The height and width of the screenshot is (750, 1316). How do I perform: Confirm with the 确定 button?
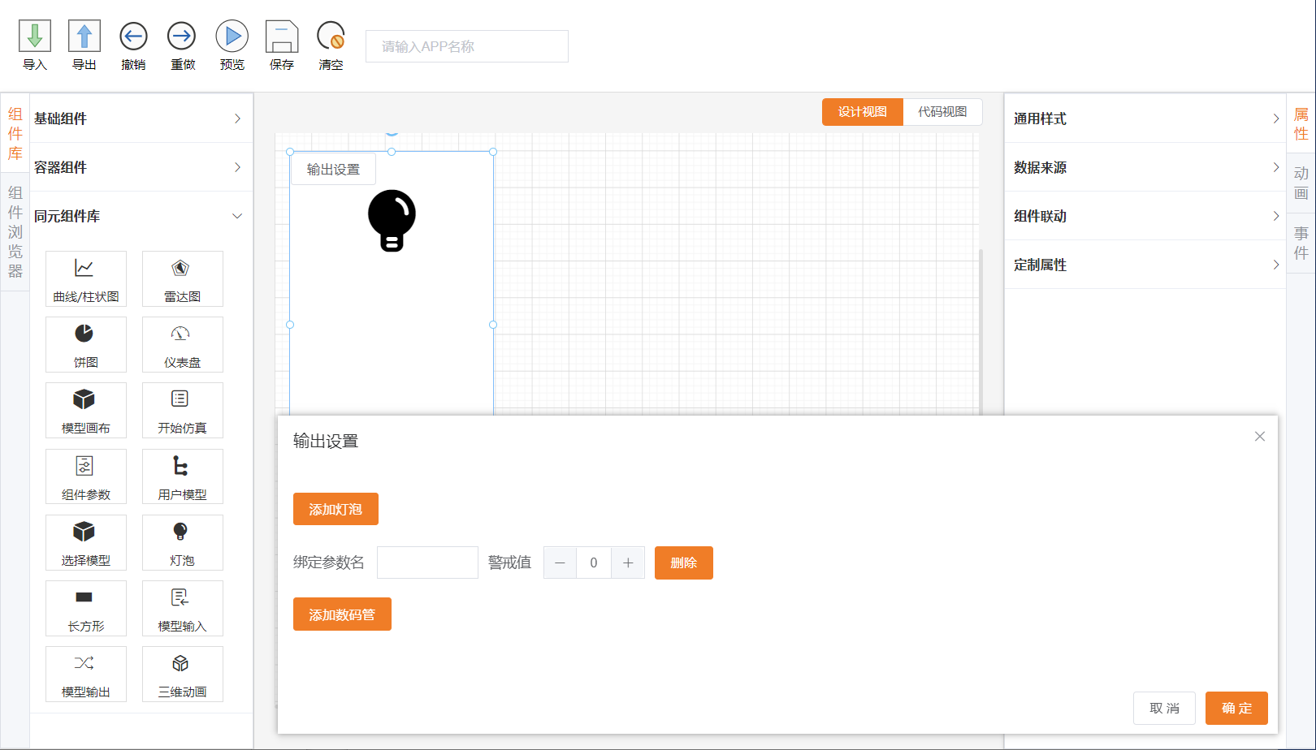(1236, 708)
